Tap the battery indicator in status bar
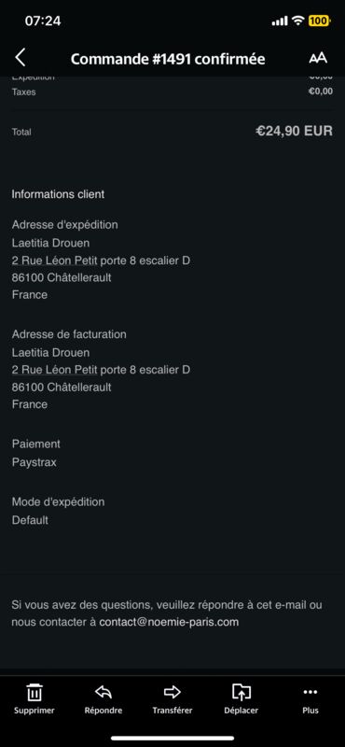The image size is (345, 747). [319, 21]
